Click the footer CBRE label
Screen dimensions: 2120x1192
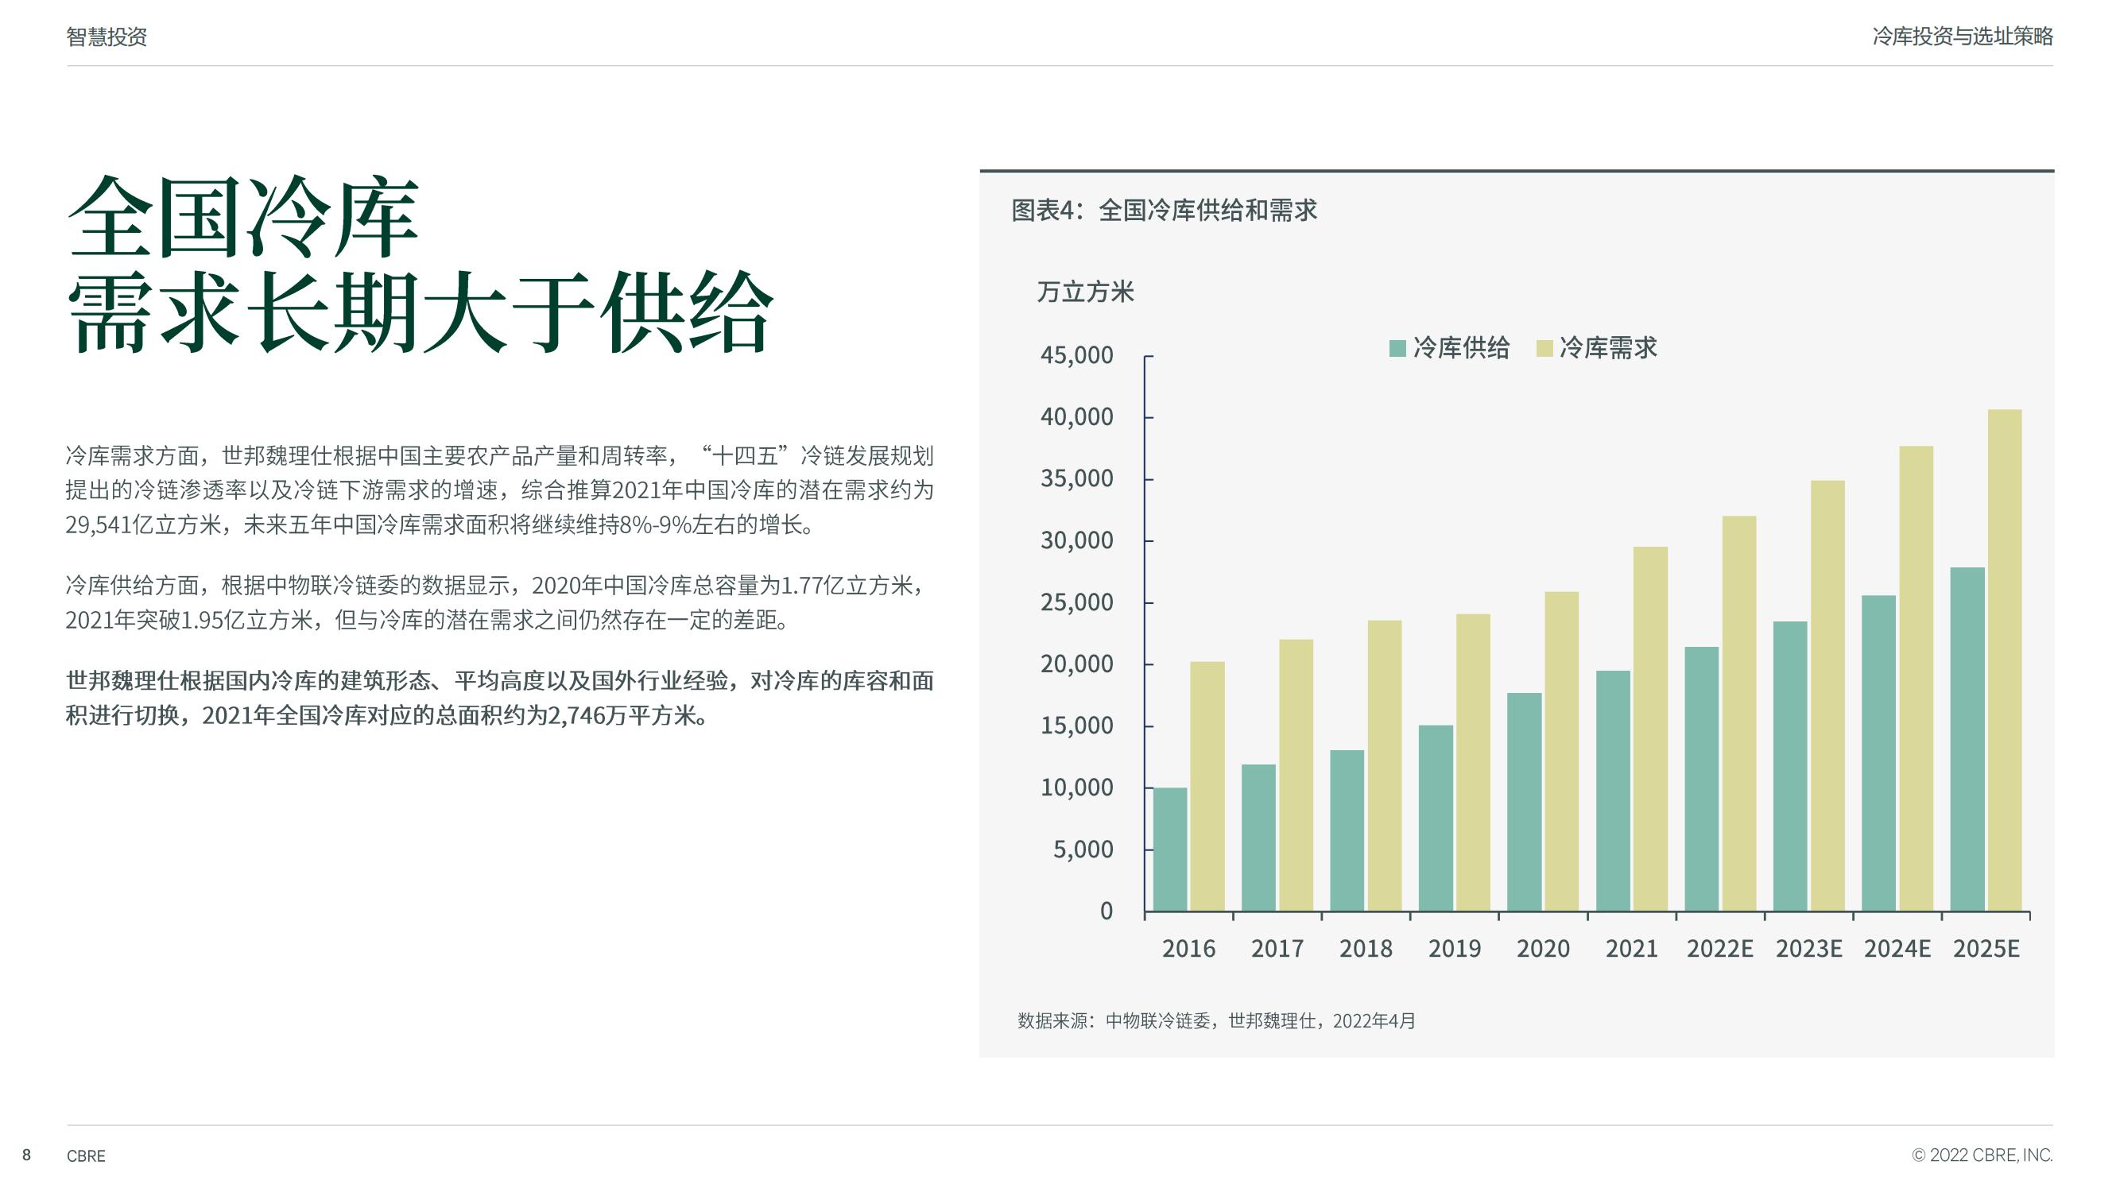[x=87, y=1155]
